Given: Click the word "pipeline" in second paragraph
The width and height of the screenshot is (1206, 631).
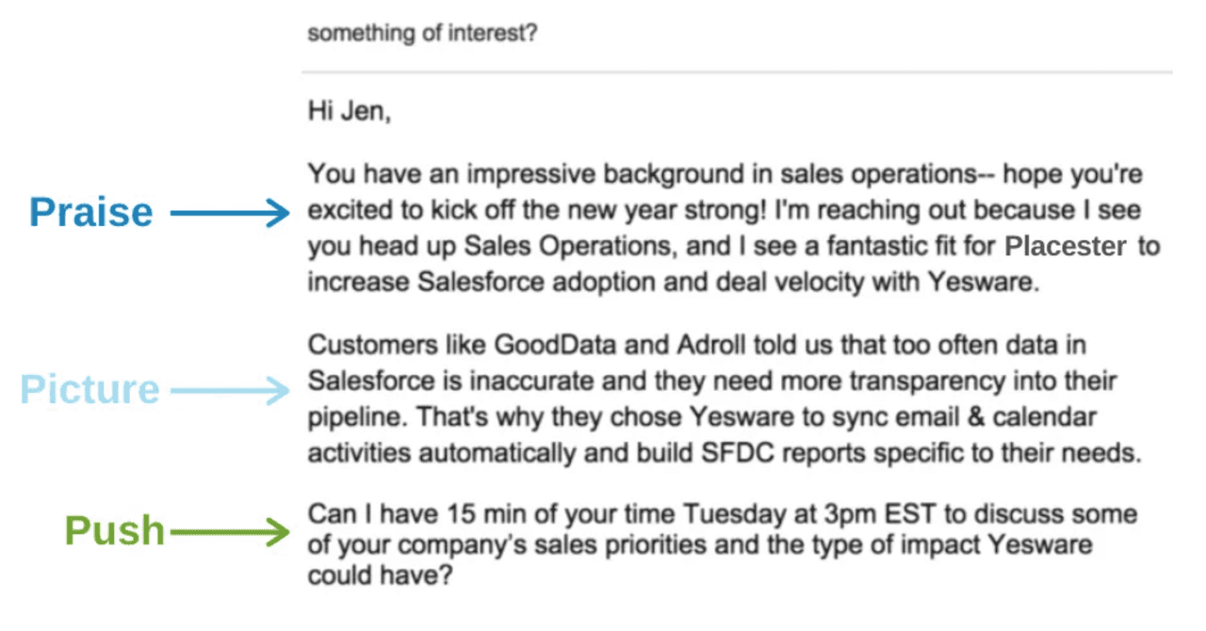Looking at the screenshot, I should point(356,416).
